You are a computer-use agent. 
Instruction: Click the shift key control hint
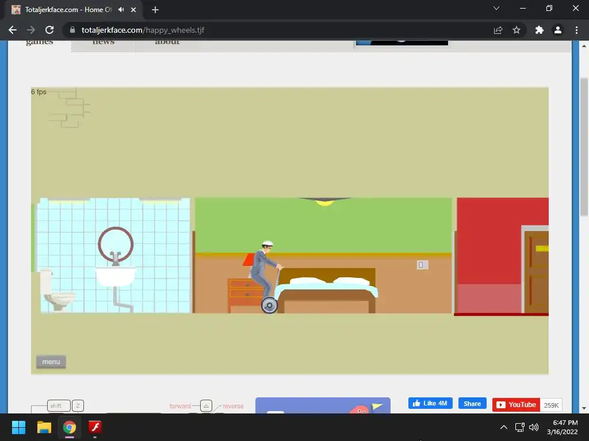click(59, 406)
